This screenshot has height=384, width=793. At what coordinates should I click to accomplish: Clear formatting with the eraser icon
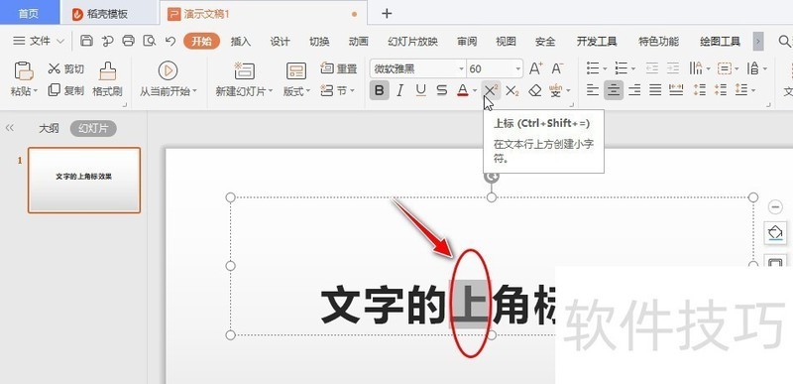pyautogui.click(x=534, y=91)
